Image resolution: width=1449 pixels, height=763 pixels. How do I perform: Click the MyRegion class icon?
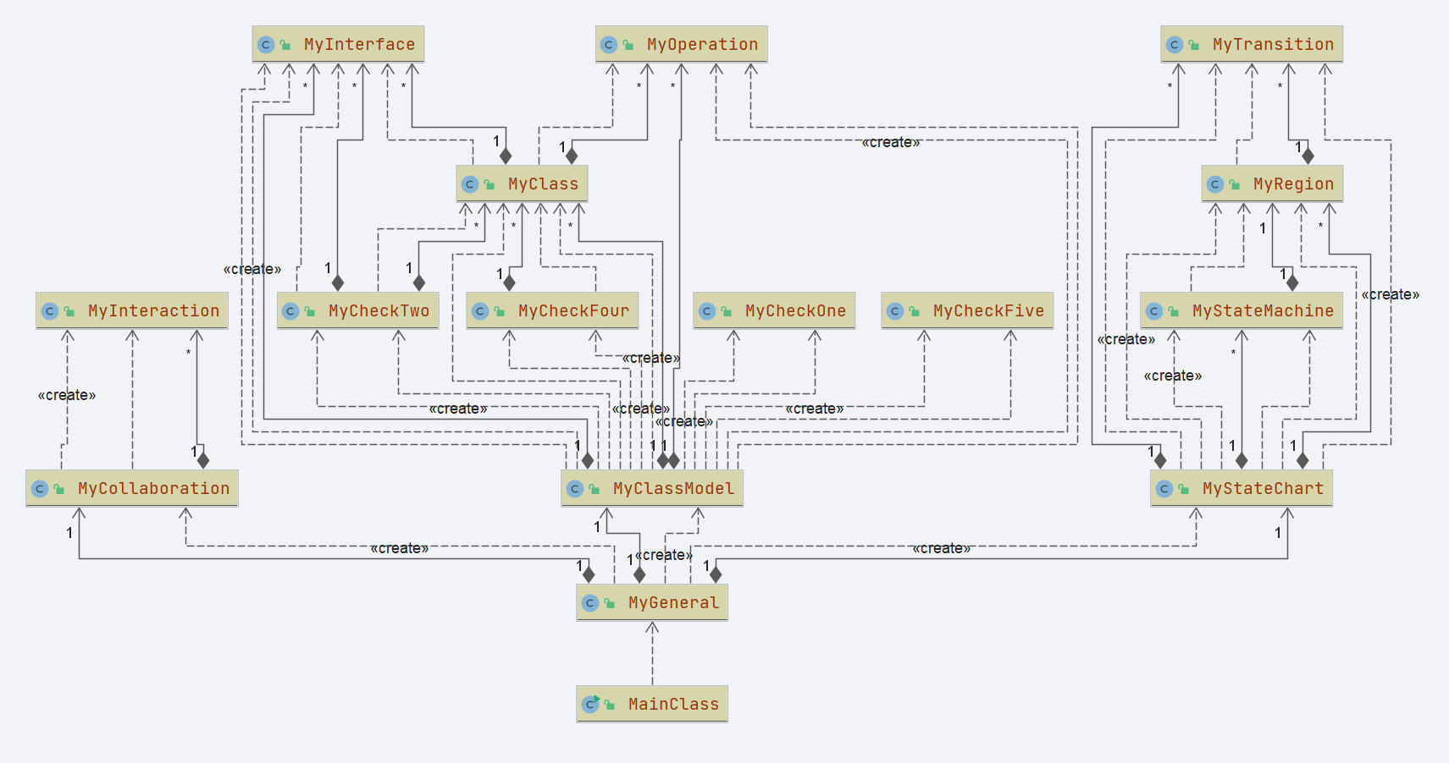coord(1215,184)
